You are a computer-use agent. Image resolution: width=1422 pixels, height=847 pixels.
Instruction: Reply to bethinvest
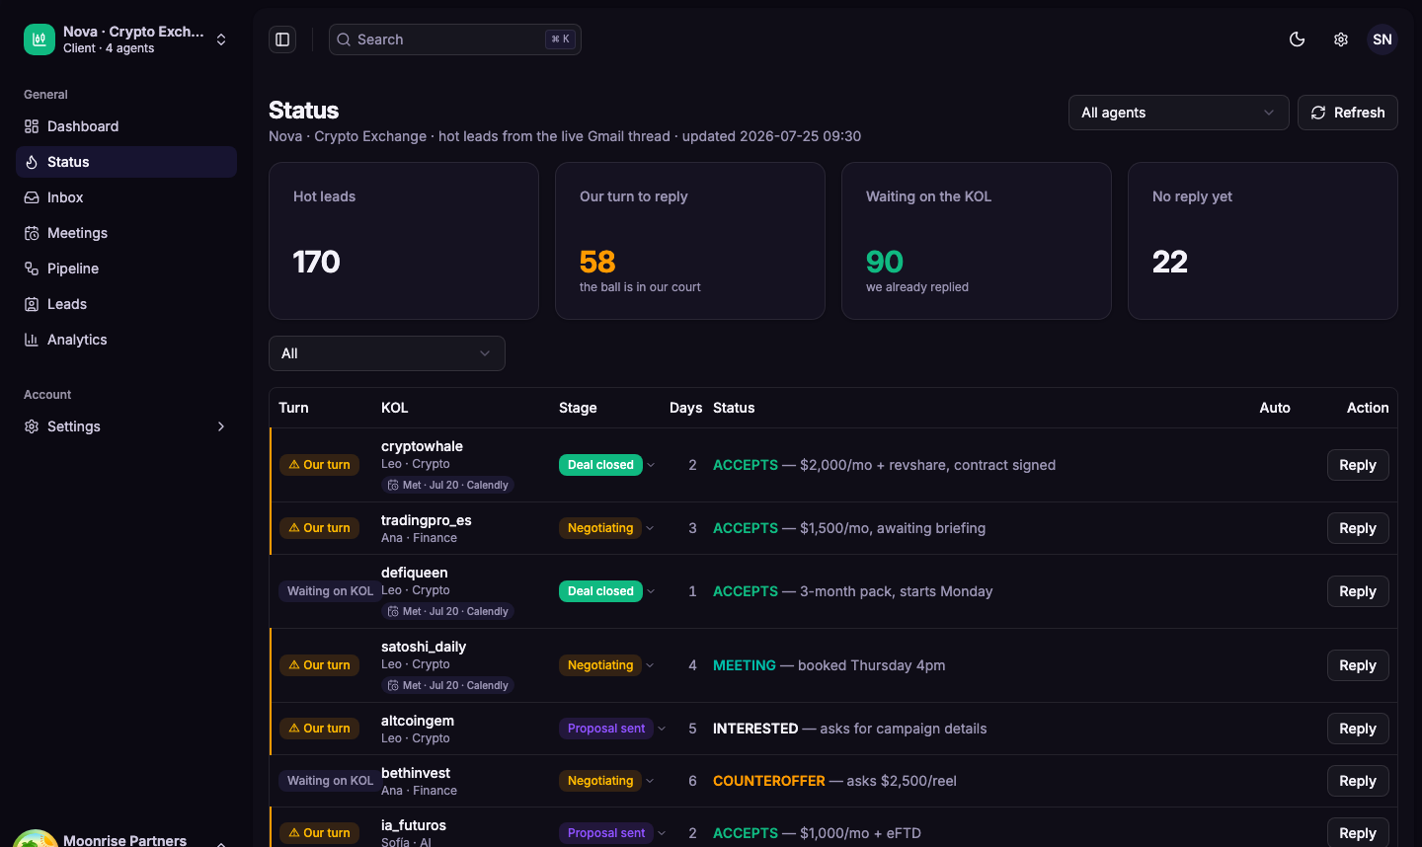[1358, 781]
